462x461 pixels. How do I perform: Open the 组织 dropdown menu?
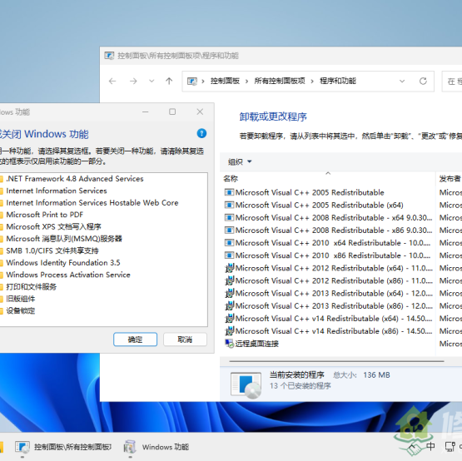[x=240, y=161]
